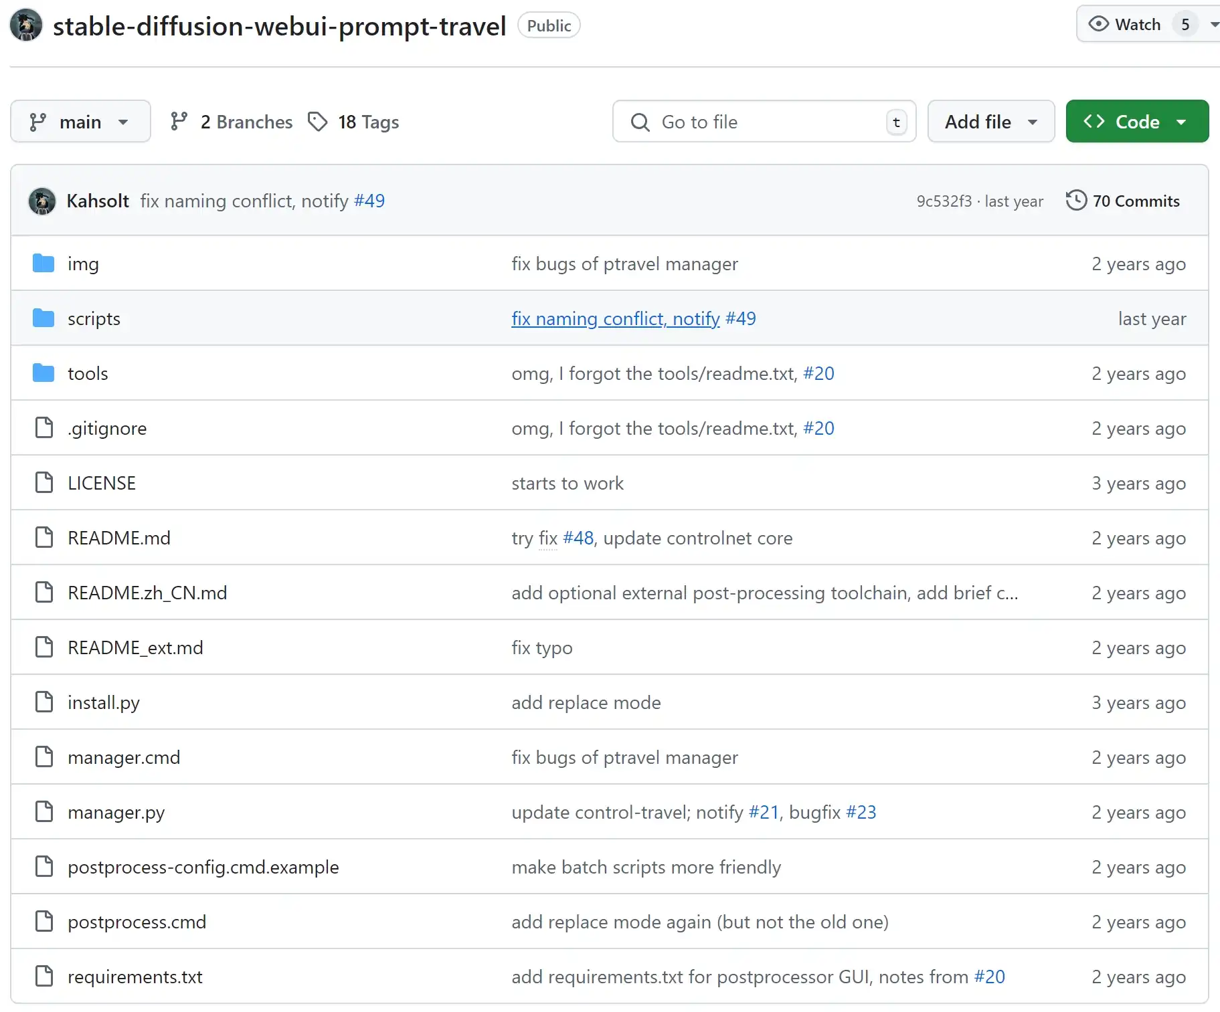Click the history clock icon by 70 Commits
The width and height of the screenshot is (1220, 1012).
(1076, 201)
